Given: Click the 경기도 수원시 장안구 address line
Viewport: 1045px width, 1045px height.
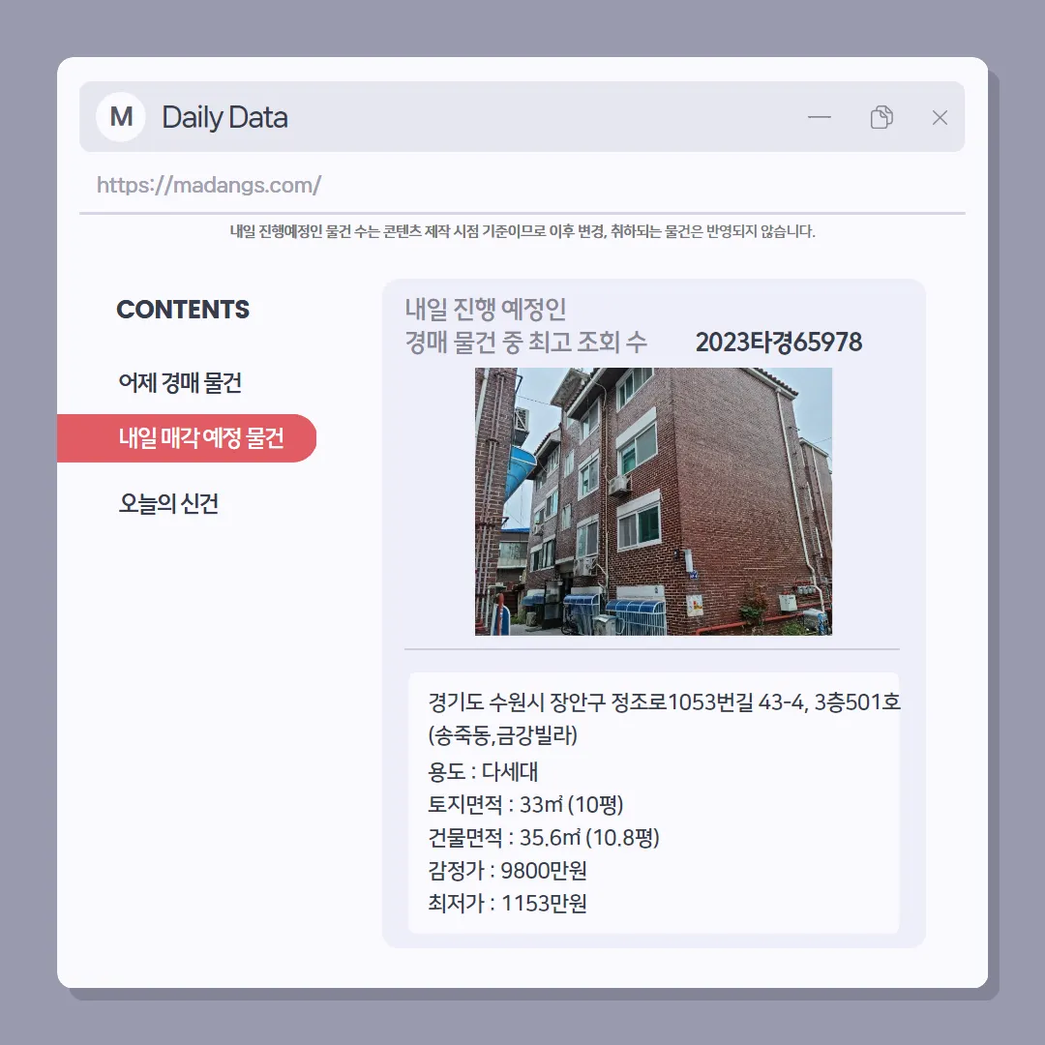Looking at the screenshot, I should [664, 702].
